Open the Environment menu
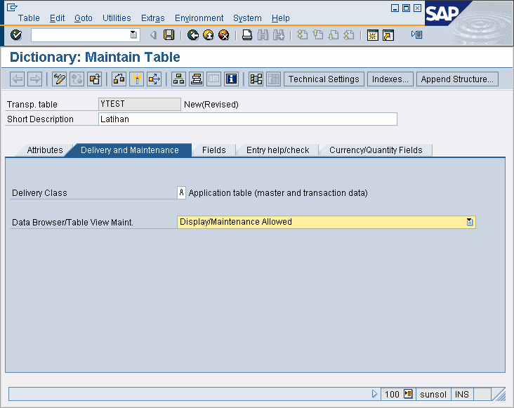Image resolution: width=514 pixels, height=408 pixels. click(x=199, y=18)
